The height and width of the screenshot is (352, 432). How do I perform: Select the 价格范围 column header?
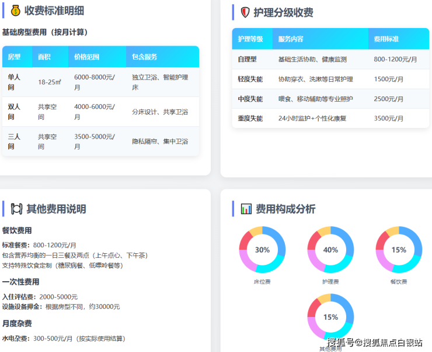87,57
